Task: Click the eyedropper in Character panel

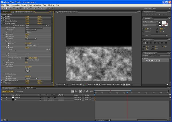Action: point(160,22)
